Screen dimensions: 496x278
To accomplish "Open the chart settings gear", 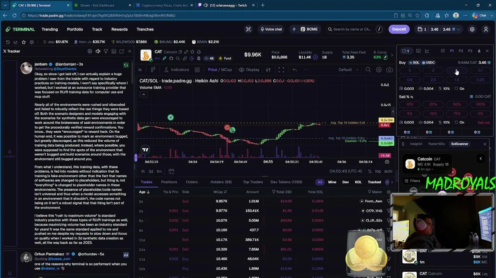I will click(x=379, y=70).
